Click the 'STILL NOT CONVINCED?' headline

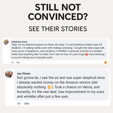[58, 12]
